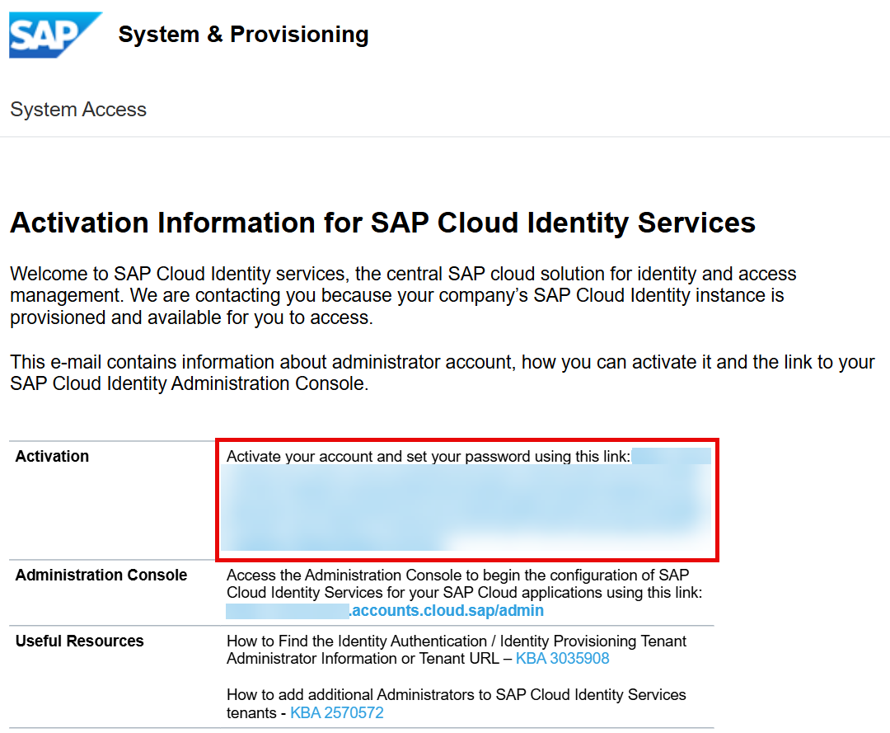Click the System Access label
Viewport: 890px width, 733px height.
click(x=78, y=109)
